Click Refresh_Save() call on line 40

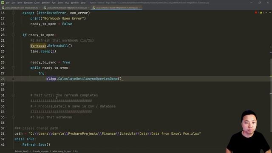36,144
